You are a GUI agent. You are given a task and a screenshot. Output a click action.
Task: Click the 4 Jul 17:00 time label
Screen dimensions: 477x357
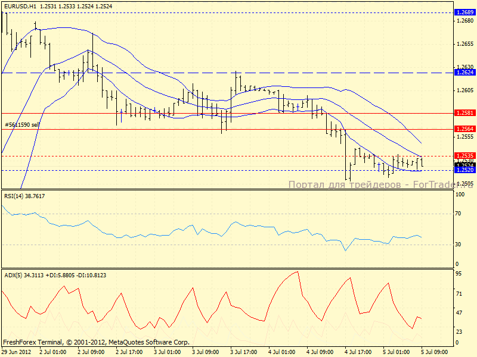click(x=358, y=352)
